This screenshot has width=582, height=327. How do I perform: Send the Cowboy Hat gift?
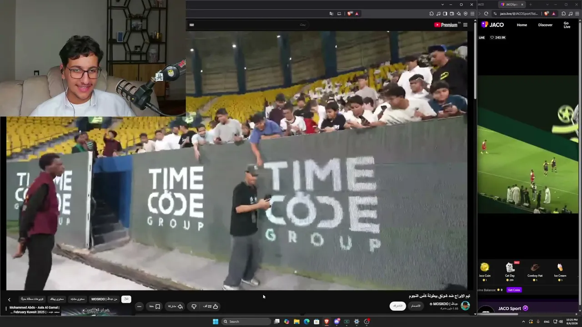click(x=535, y=271)
